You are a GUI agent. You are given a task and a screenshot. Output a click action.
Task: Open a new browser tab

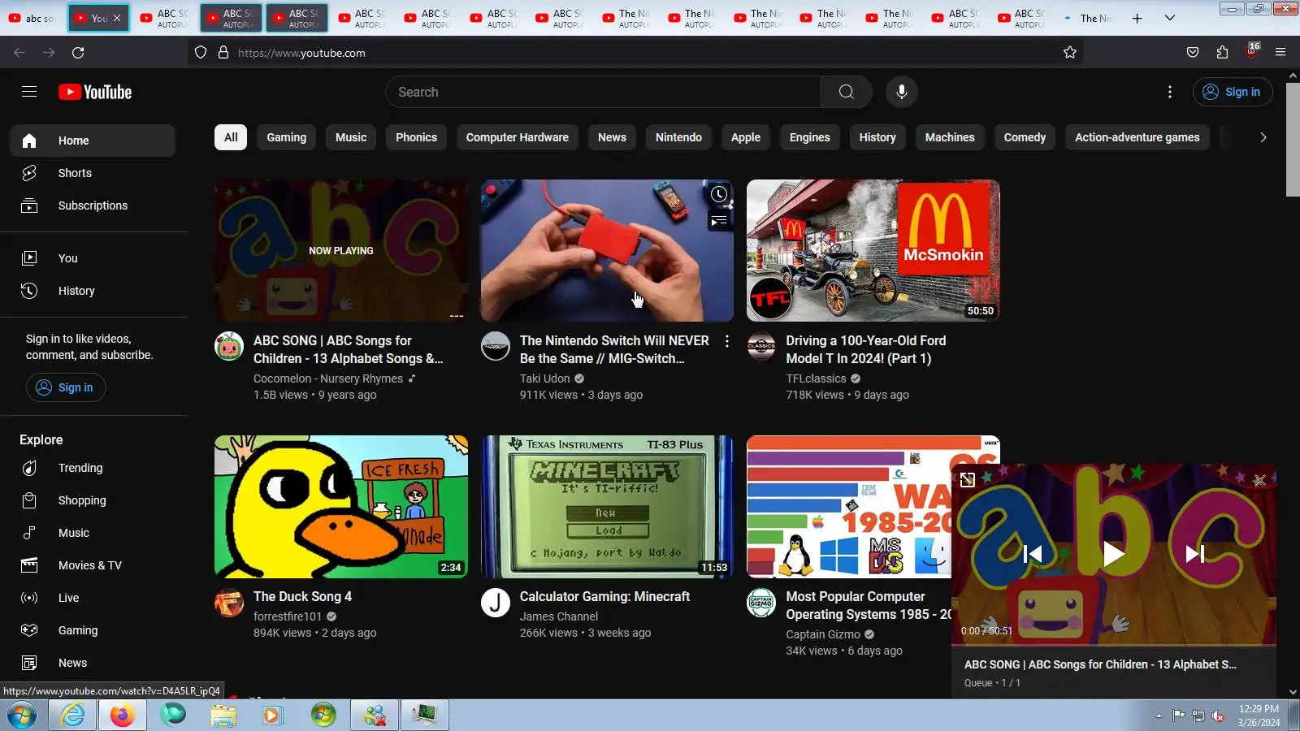click(1137, 18)
